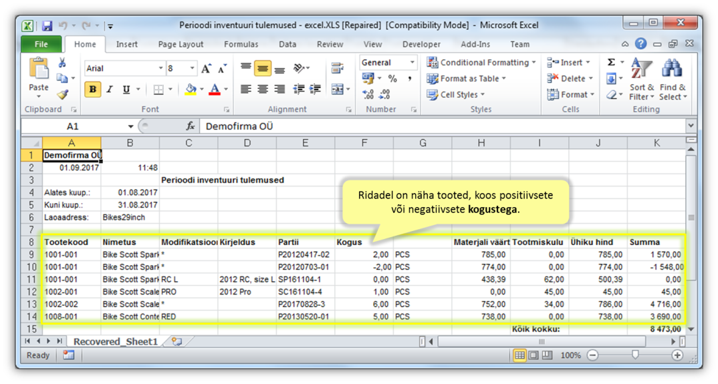Open Font dialog launcher
Image resolution: width=718 pixels, height=384 pixels.
[x=226, y=110]
